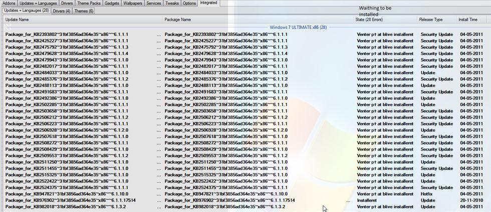Select the Gadgets tab
This screenshot has height=212, width=491.
[112, 3]
